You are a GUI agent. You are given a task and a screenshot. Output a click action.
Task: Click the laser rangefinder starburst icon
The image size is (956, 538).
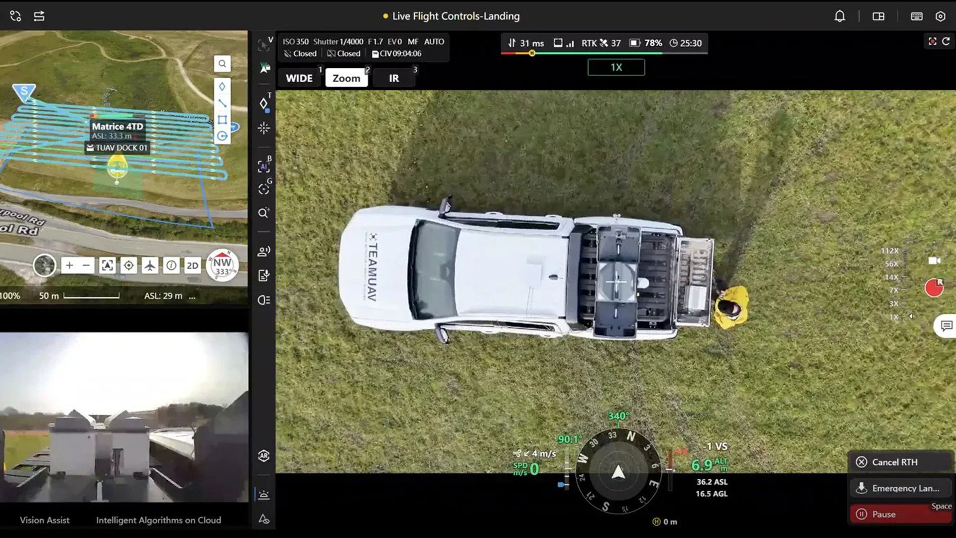264,128
